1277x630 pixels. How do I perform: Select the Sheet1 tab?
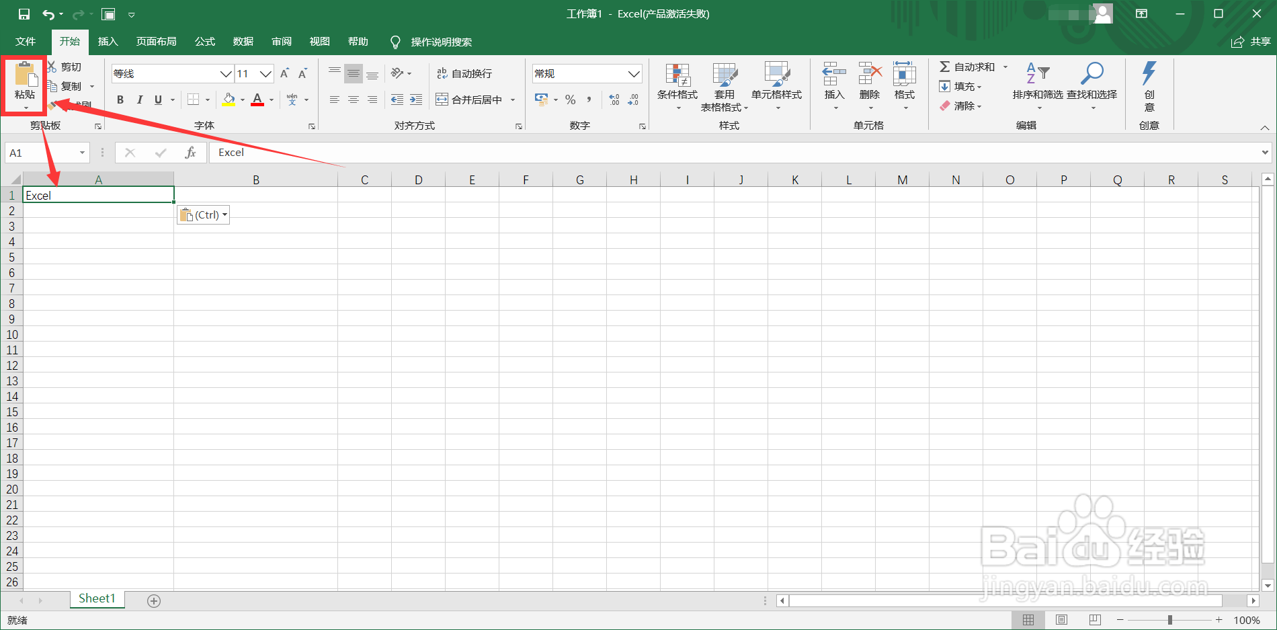coord(97,598)
